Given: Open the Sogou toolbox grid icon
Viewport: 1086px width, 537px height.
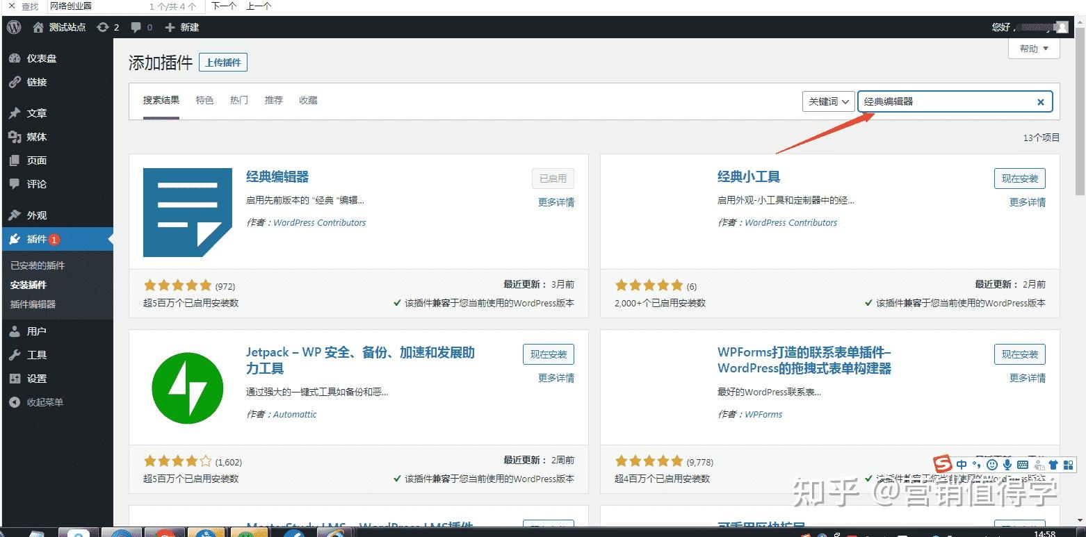Looking at the screenshot, I should 1069,464.
